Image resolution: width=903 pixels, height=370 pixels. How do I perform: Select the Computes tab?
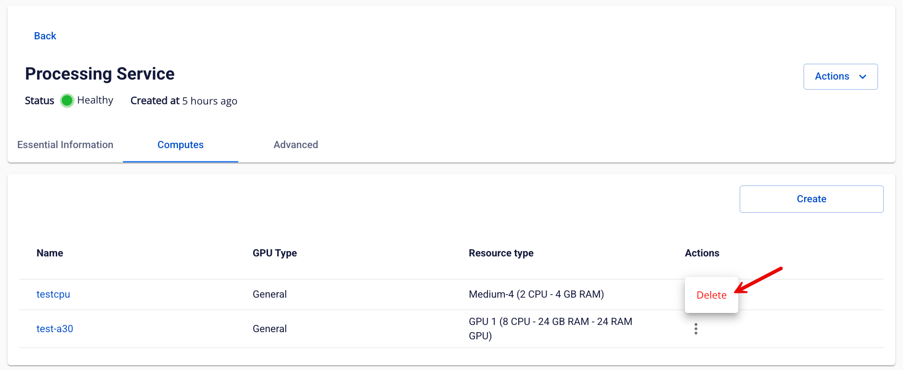(181, 145)
